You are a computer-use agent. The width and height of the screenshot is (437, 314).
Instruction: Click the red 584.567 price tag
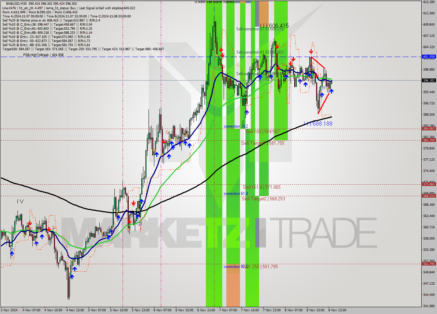(x=429, y=129)
